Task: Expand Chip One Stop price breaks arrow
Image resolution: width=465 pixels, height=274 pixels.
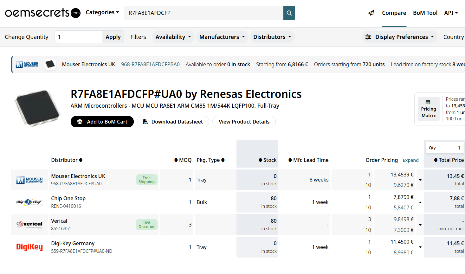Action: point(420,202)
